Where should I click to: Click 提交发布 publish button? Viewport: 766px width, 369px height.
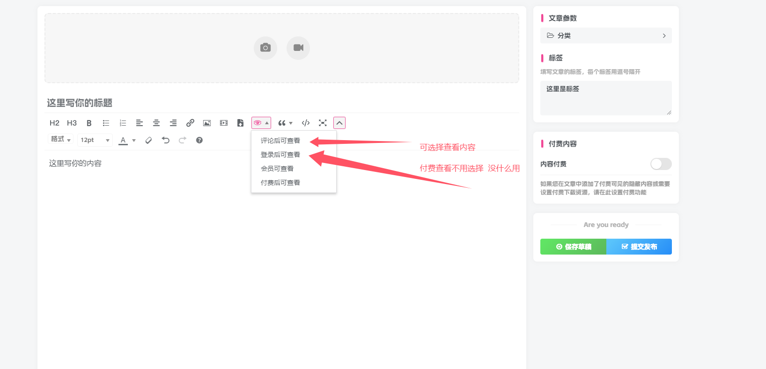coord(639,247)
